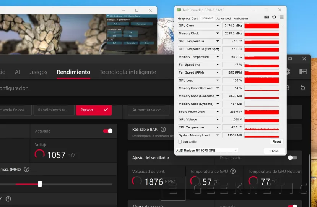This screenshot has height=207, width=317.
Task: Click the CPU Temperature history graph
Action: point(262,127)
